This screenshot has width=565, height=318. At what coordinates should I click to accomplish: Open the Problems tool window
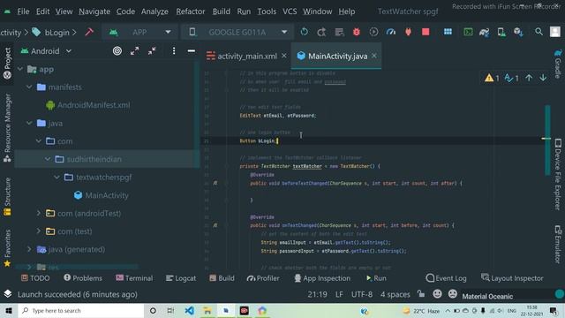pyautogui.click(x=83, y=278)
